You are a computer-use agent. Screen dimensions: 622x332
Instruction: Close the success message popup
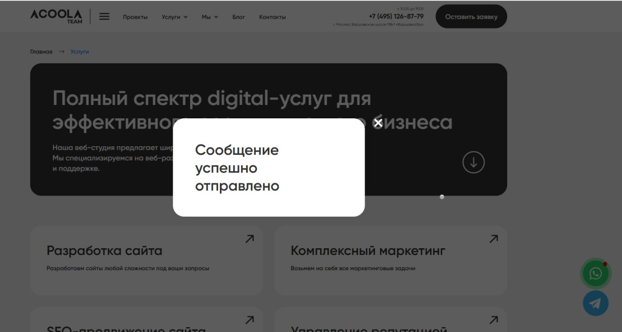coord(378,123)
